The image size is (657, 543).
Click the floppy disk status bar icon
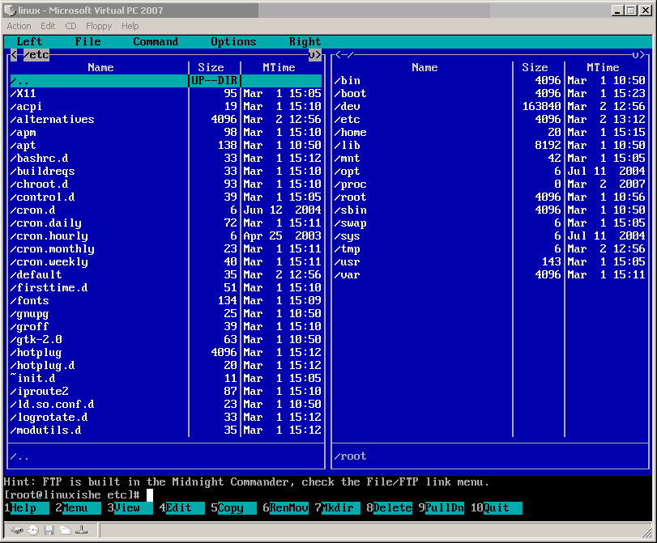[x=49, y=530]
